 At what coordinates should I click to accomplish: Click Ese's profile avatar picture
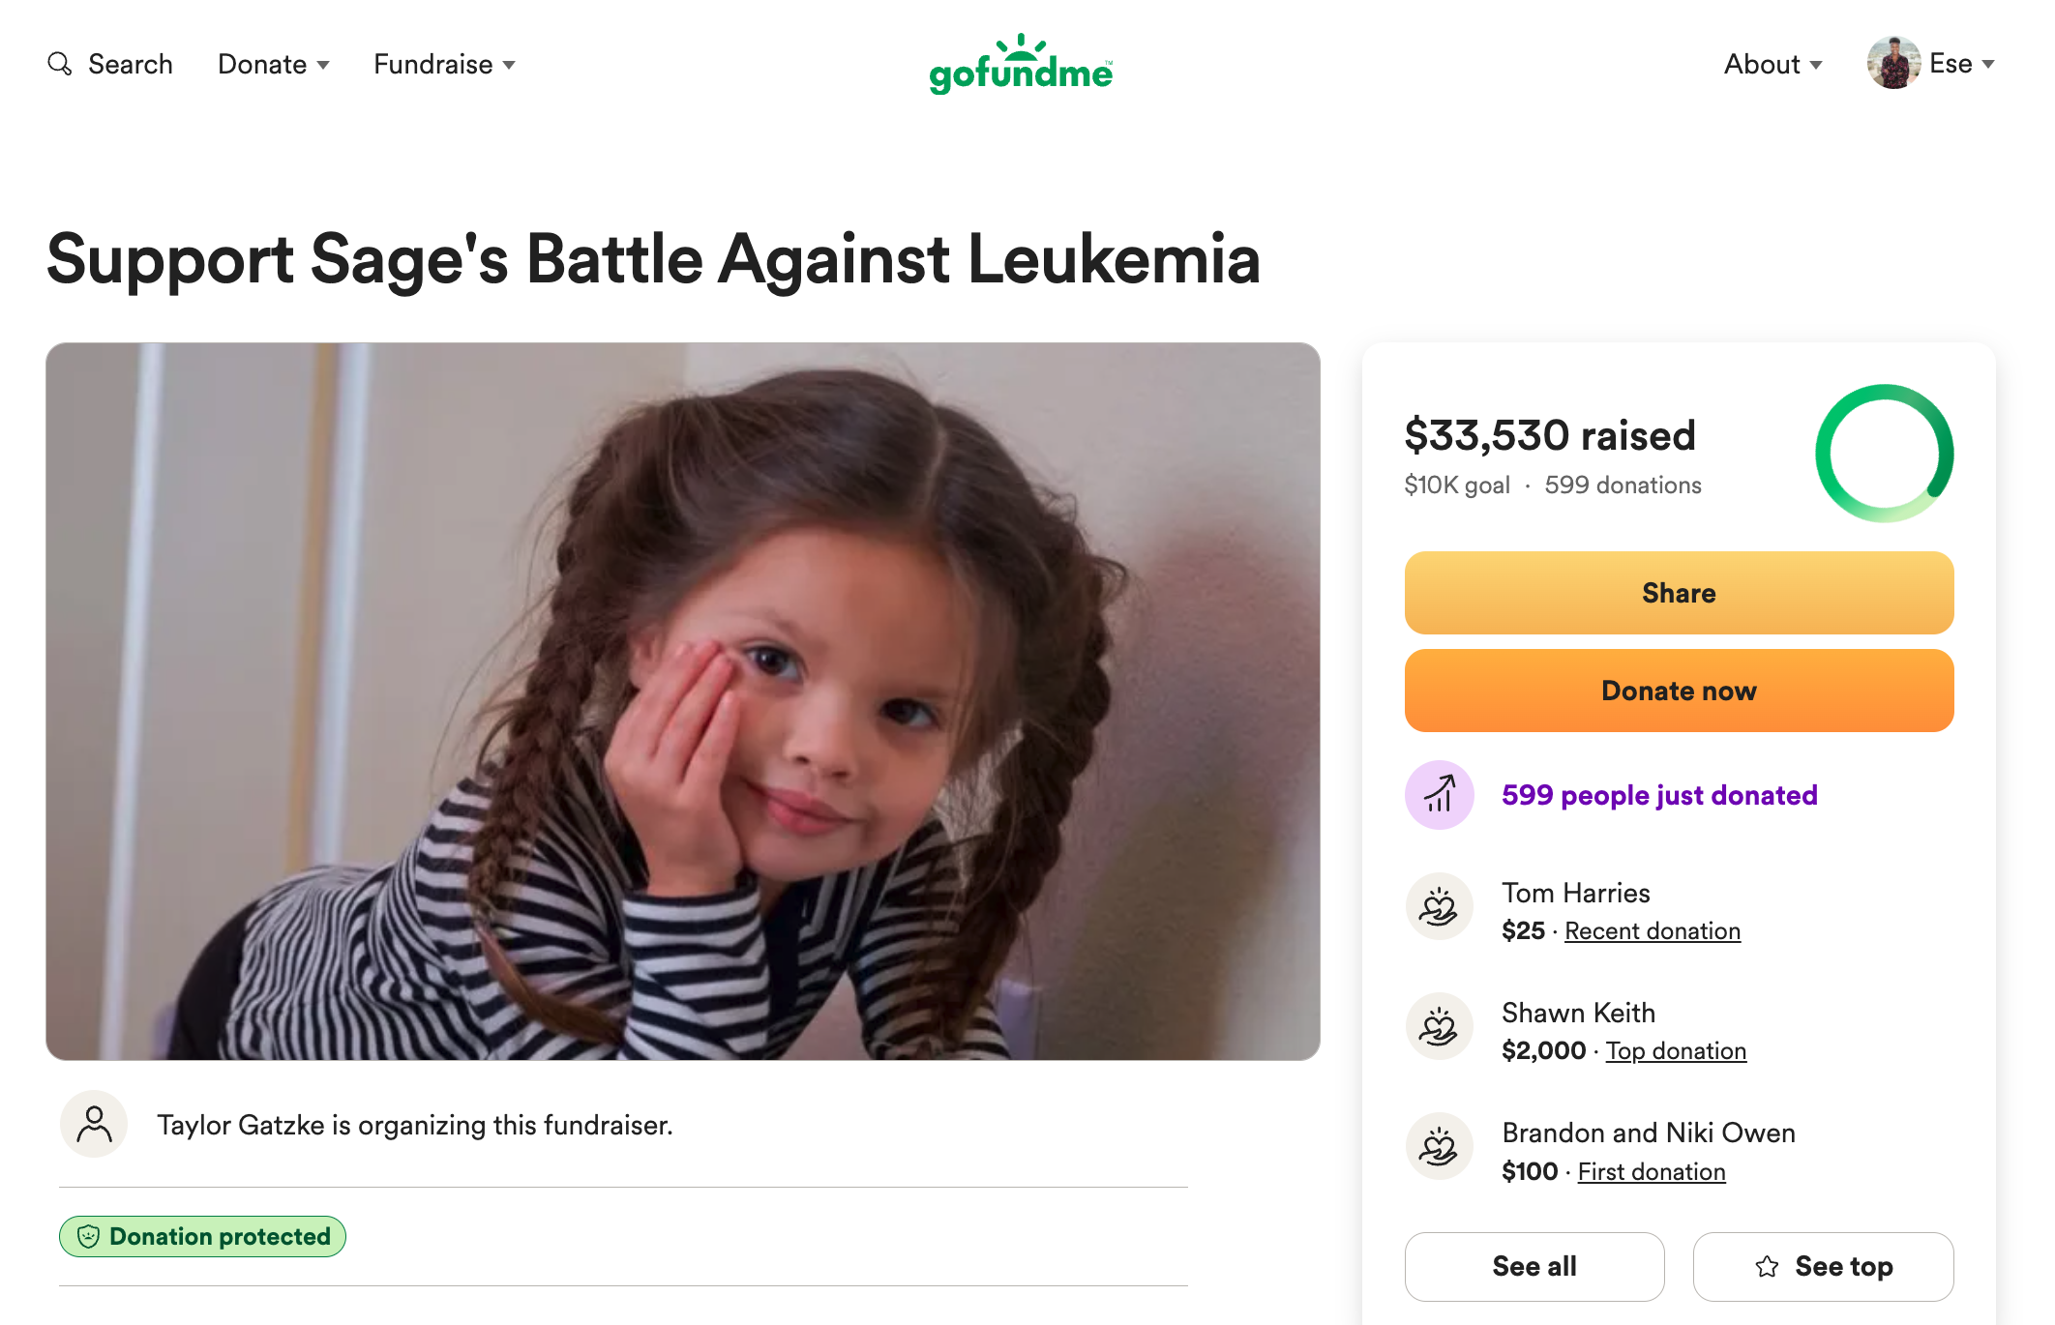(x=1893, y=64)
